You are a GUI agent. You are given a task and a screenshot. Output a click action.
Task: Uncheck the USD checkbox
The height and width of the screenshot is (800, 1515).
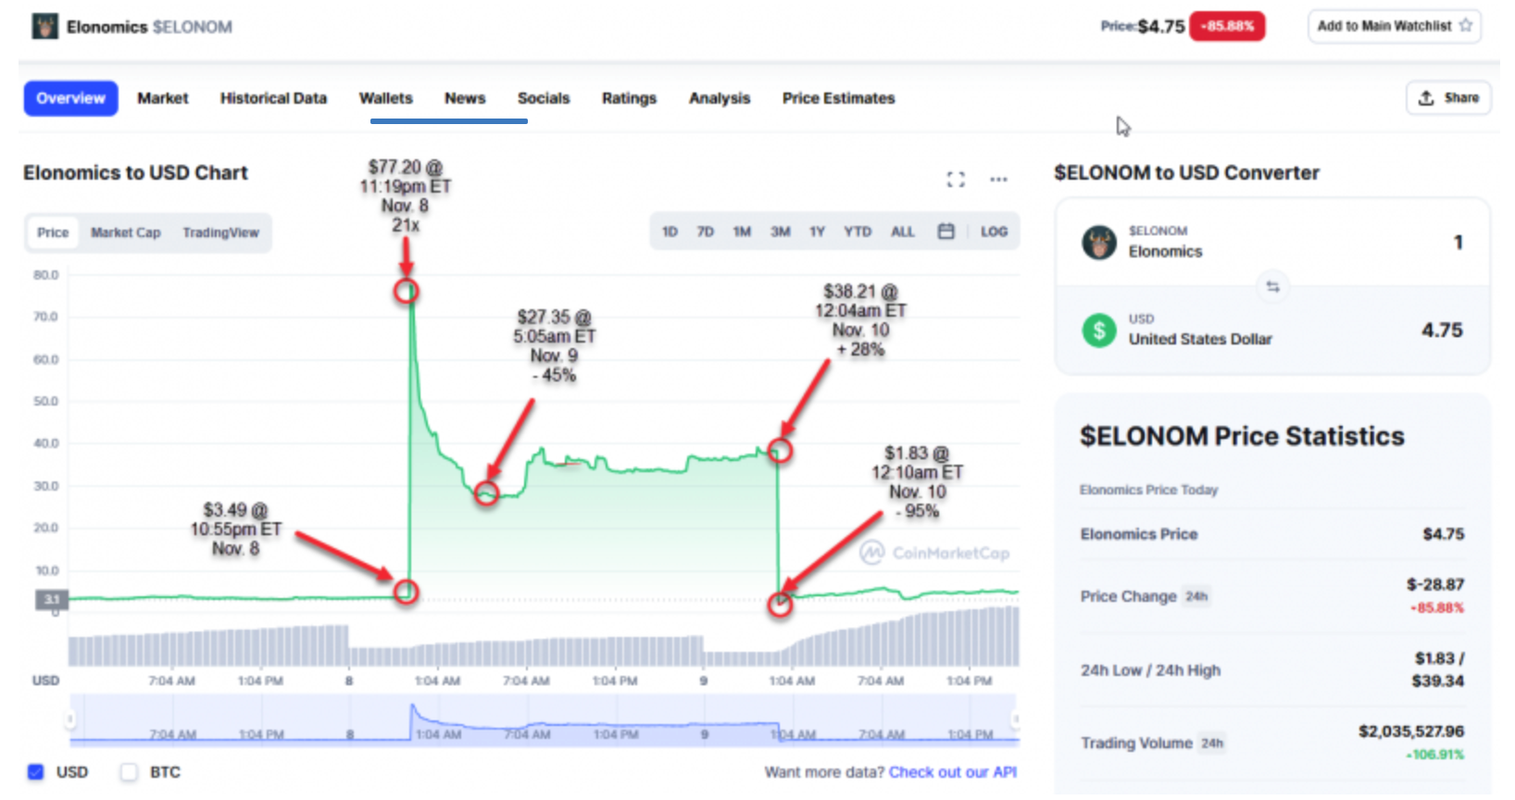point(35,772)
